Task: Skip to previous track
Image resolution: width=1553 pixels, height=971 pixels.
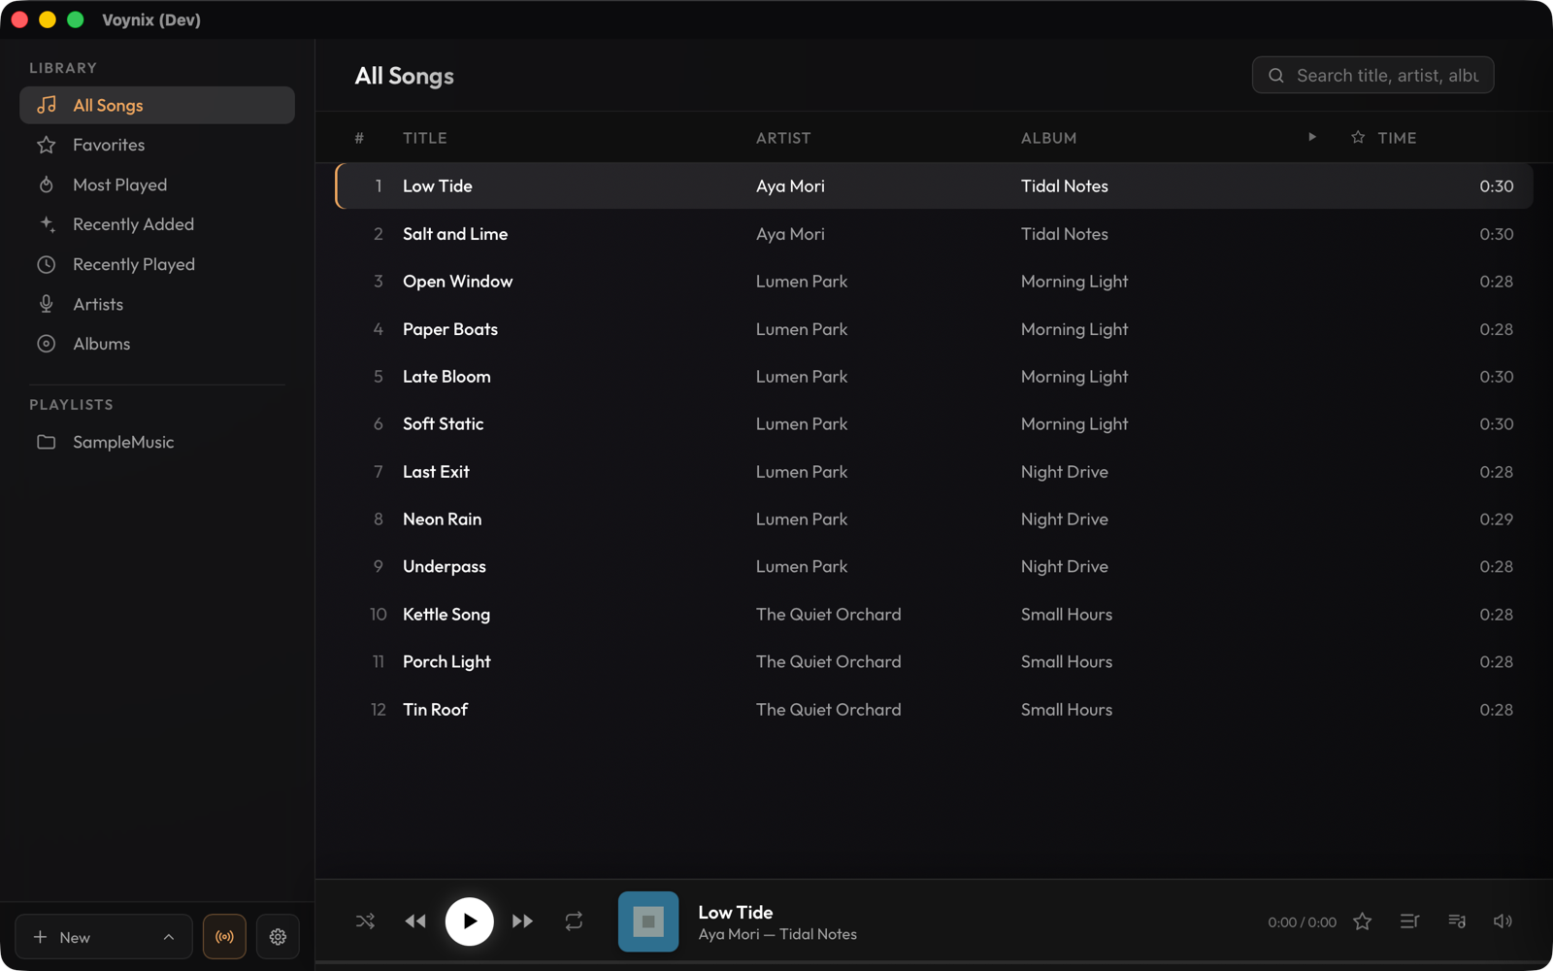Action: [415, 921]
